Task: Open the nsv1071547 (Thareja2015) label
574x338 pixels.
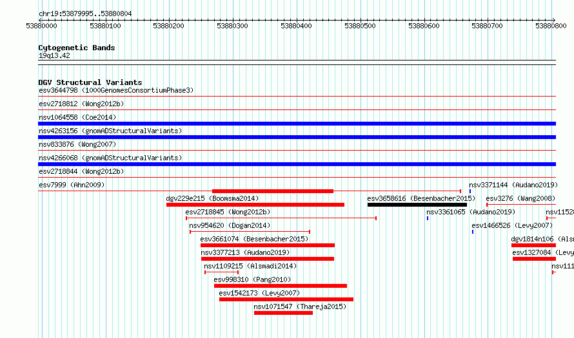Action: point(300,306)
